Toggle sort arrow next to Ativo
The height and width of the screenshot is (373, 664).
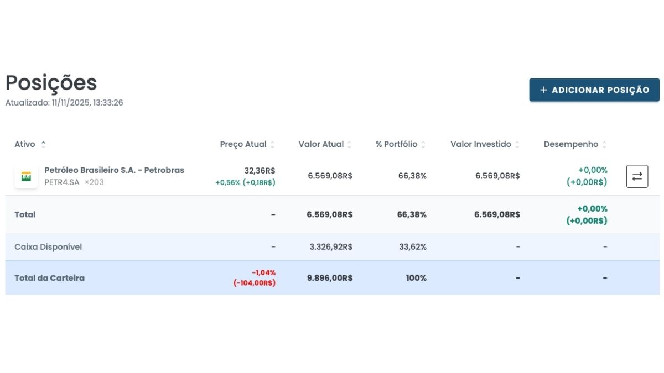coord(44,144)
